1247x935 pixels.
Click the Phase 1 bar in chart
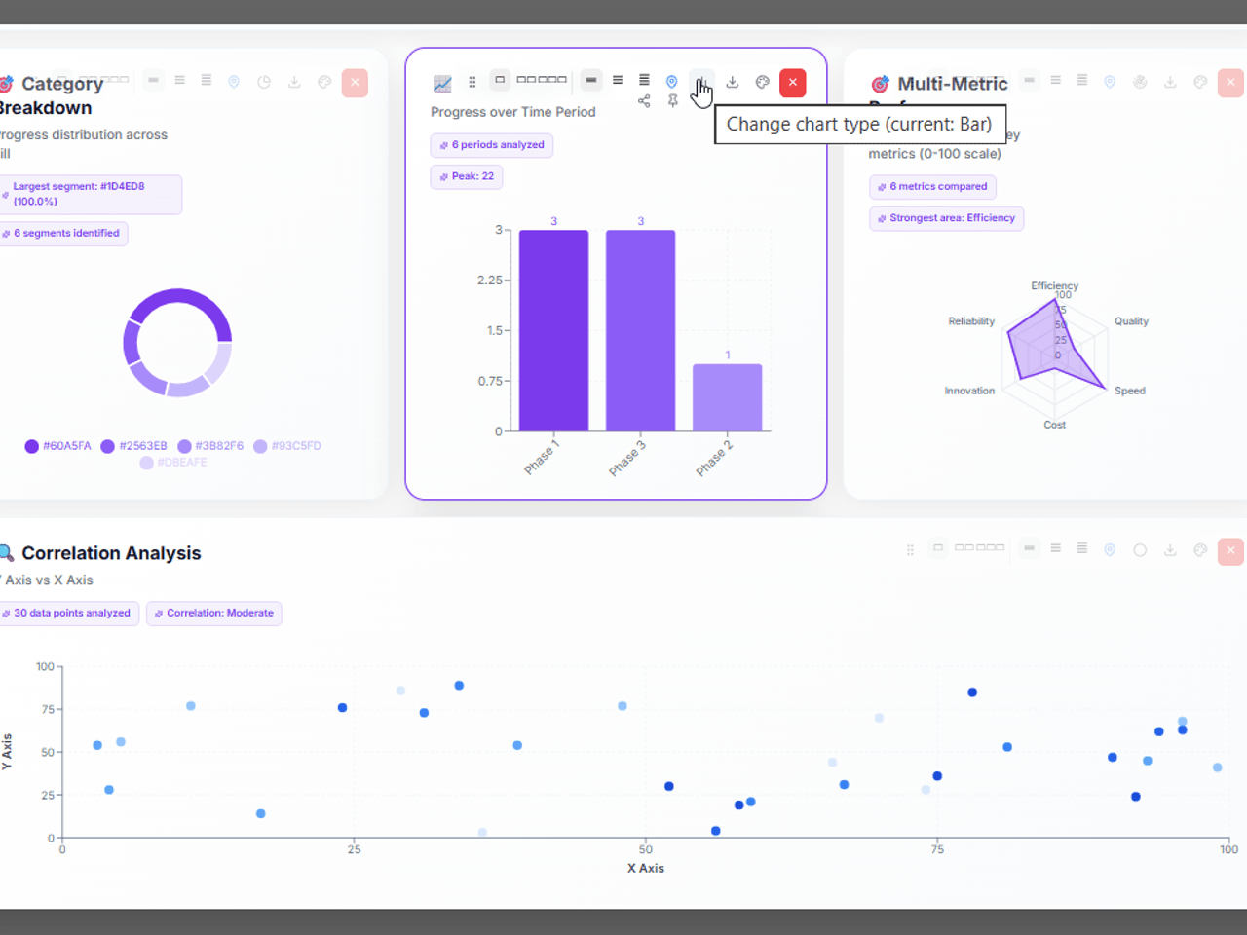pos(553,330)
